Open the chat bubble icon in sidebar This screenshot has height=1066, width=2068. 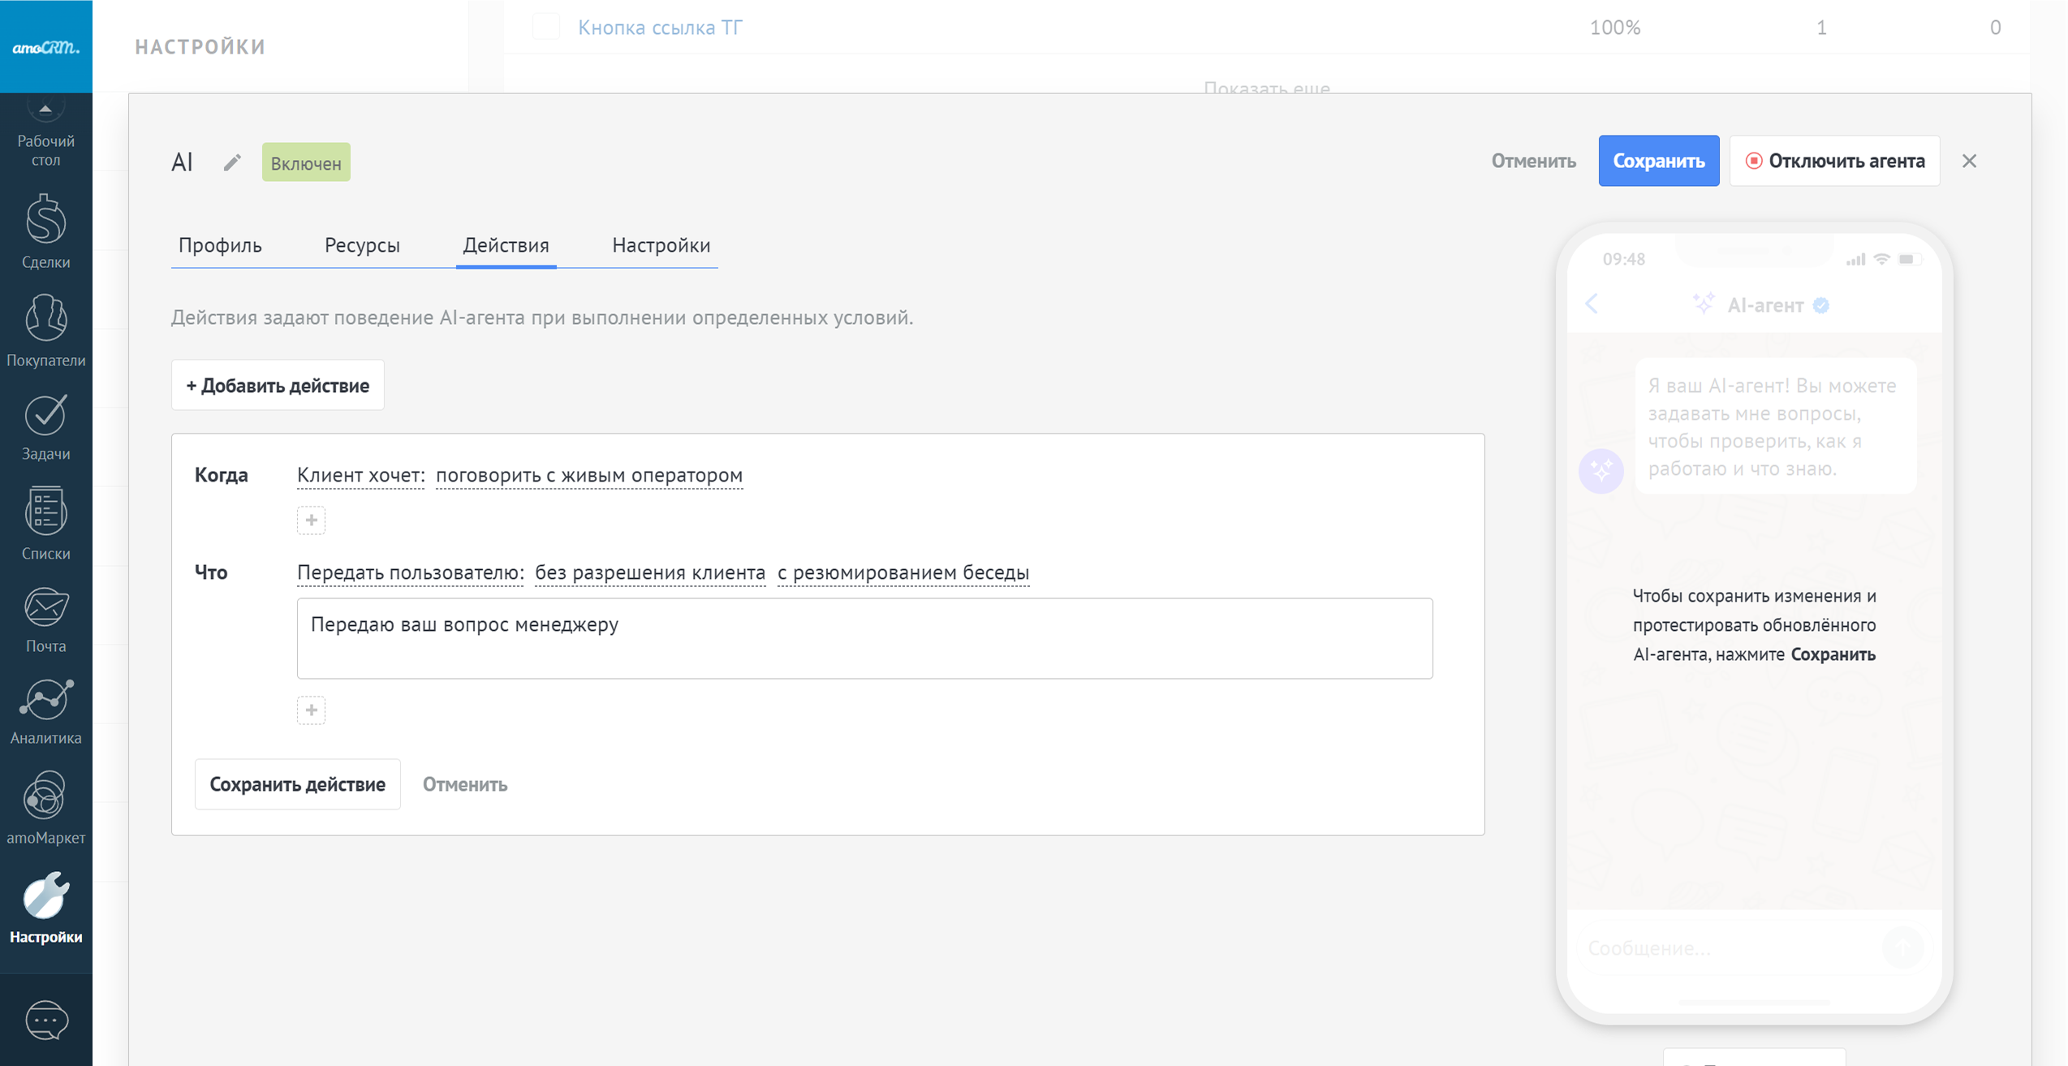[45, 1020]
